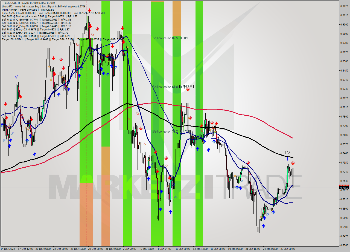The image size is (350, 252).
Task: Click the 0.7790 price axis label
Action: click(344, 126)
